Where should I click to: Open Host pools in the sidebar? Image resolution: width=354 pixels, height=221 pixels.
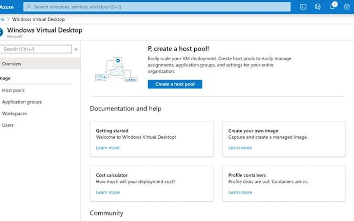pos(13,90)
